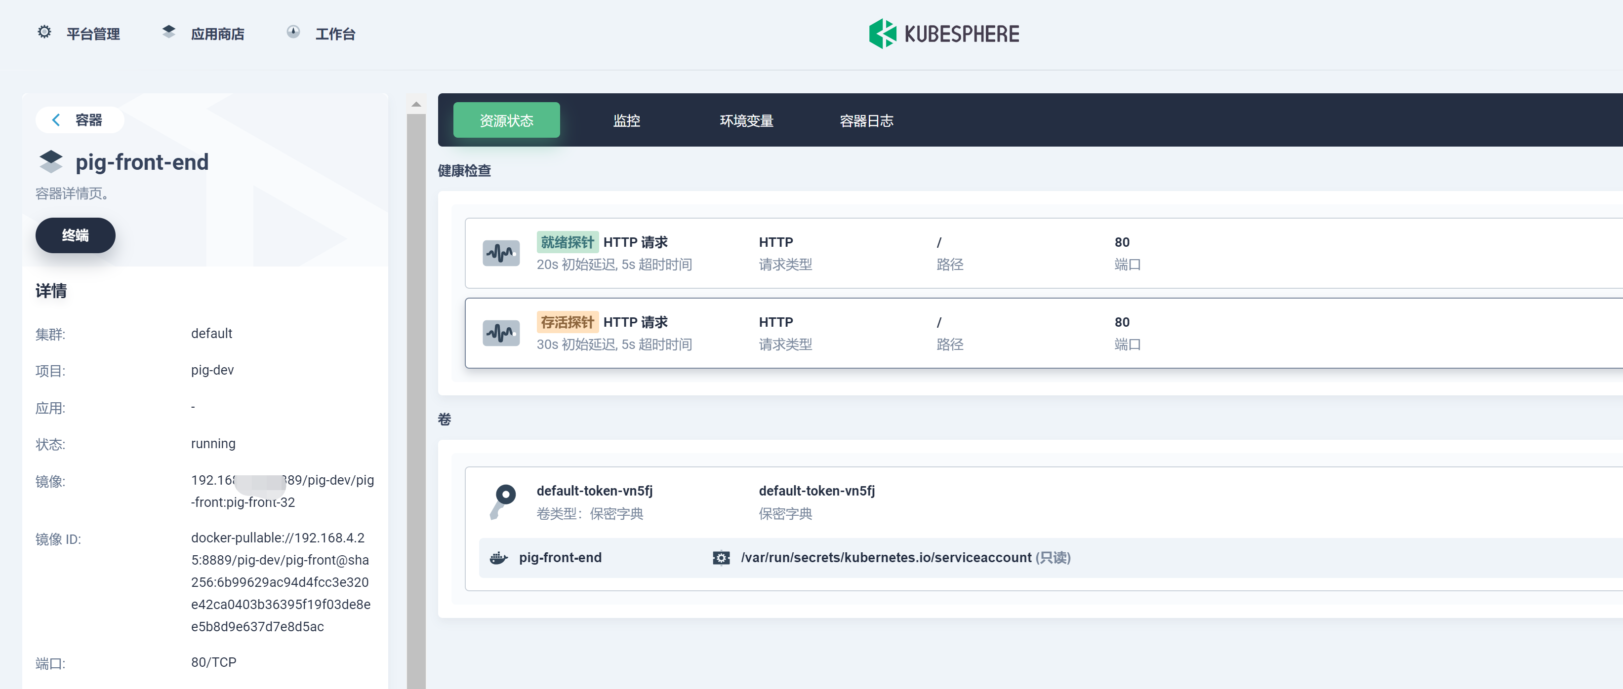
Task: Go back using the 容器 chevron
Action: coord(56,119)
